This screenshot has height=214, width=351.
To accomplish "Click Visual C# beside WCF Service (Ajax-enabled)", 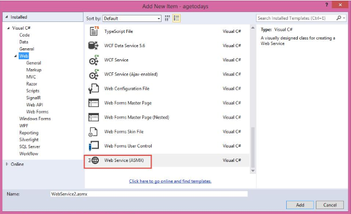I will coord(232,74).
